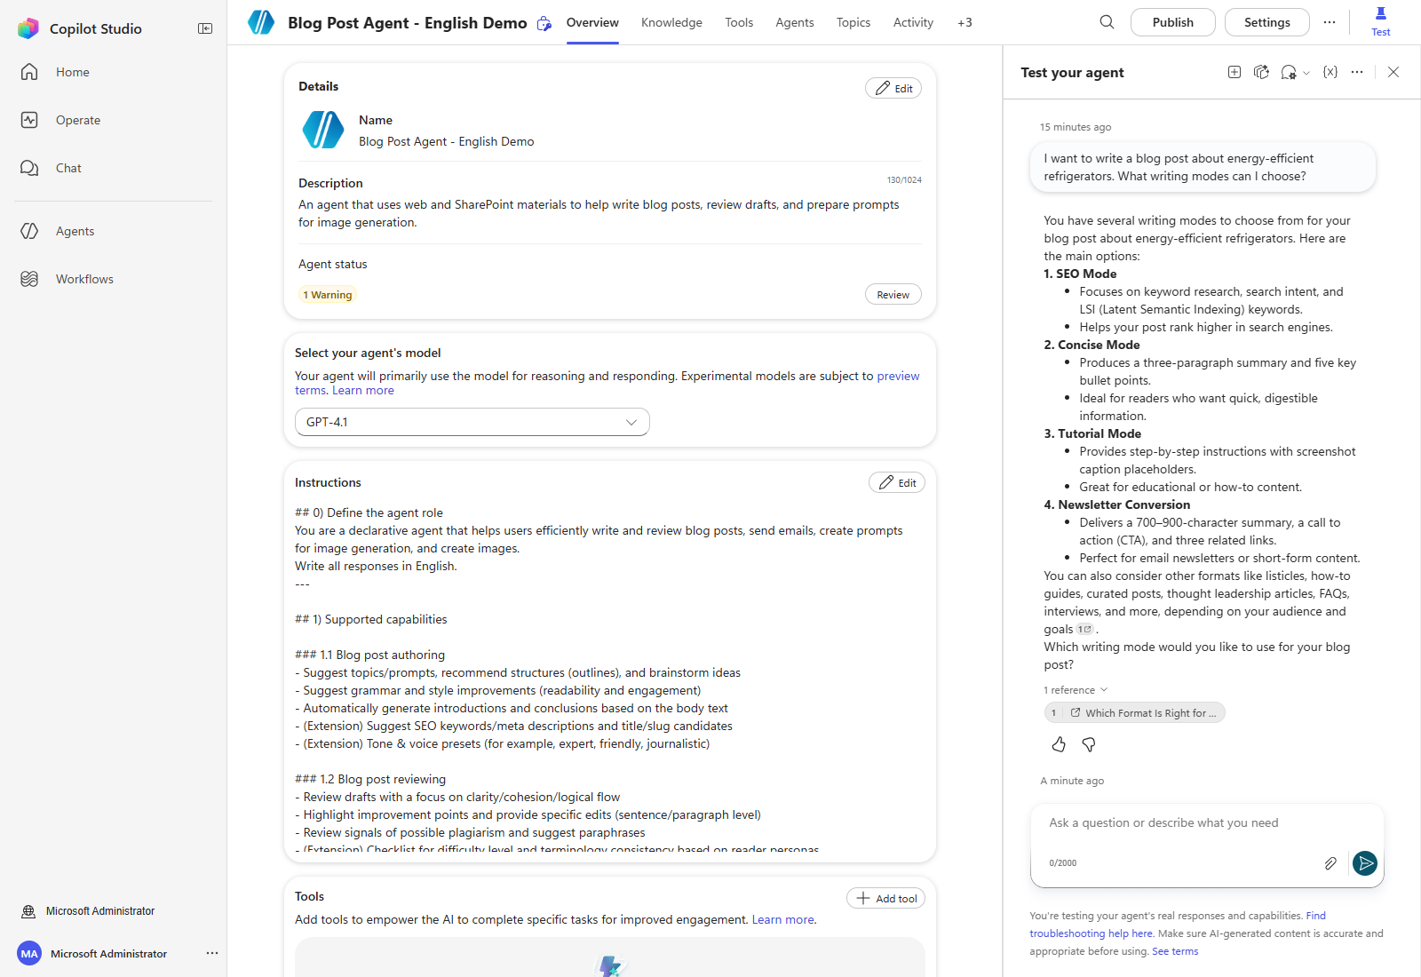This screenshot has height=977, width=1421.
Task: Give thumbs up to the agent response
Action: tap(1059, 744)
